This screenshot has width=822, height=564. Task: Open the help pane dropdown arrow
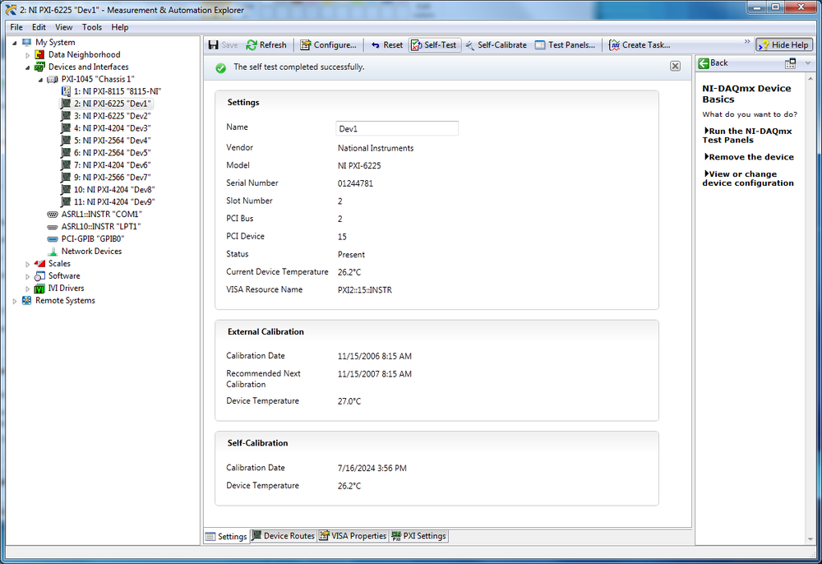(807, 63)
